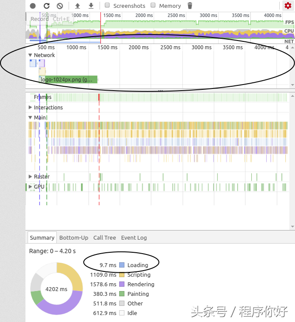
Task: Select the Event Log tab
Action: (x=134, y=237)
